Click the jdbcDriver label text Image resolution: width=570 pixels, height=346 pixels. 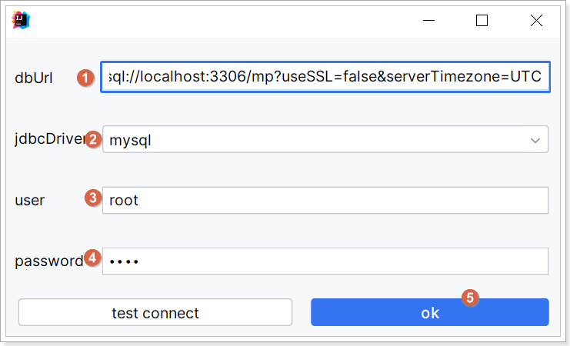pos(50,139)
